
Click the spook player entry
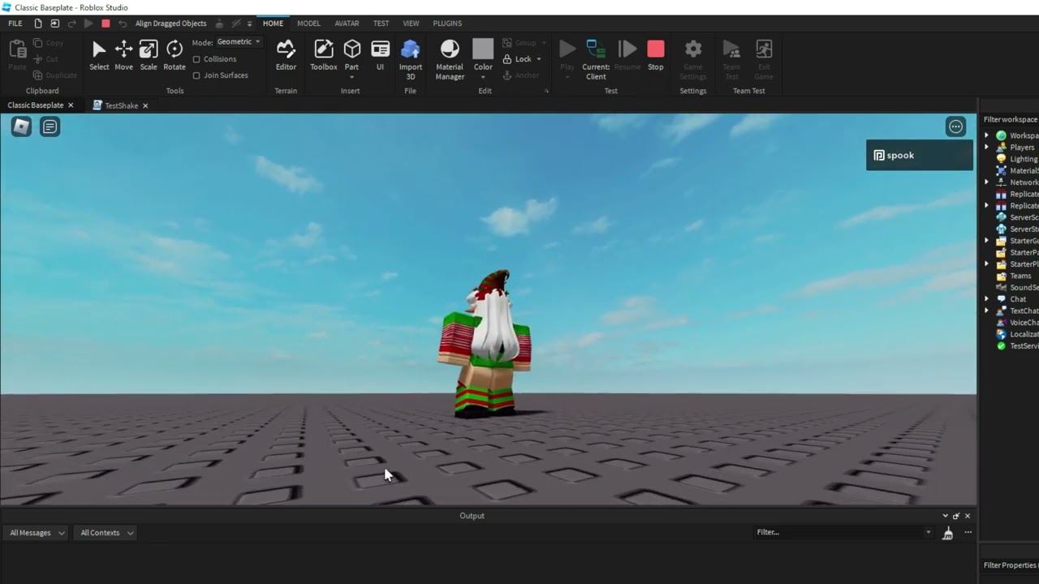click(x=919, y=155)
